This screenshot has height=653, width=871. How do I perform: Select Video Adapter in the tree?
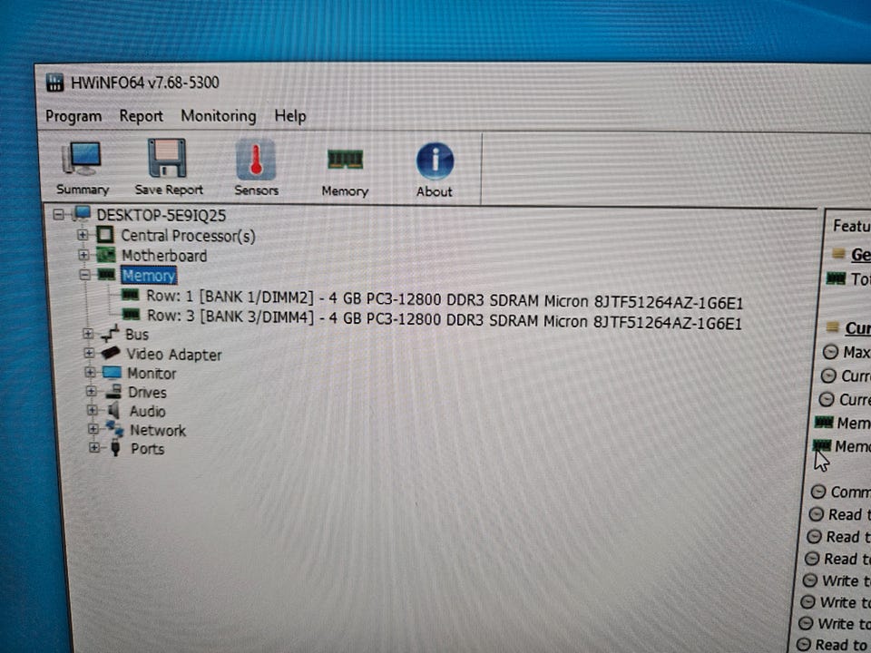tap(174, 355)
